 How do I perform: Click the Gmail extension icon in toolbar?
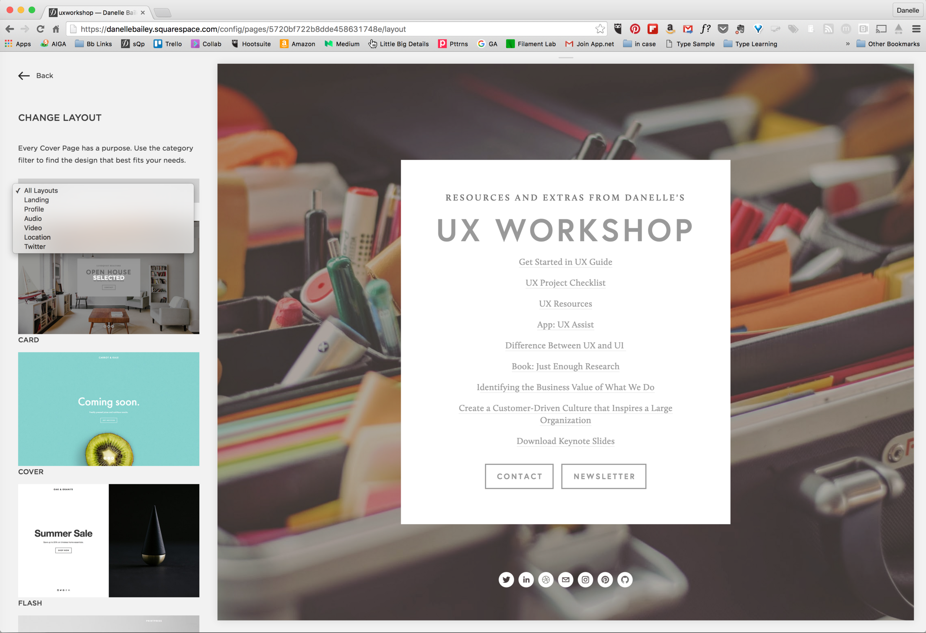pos(688,29)
